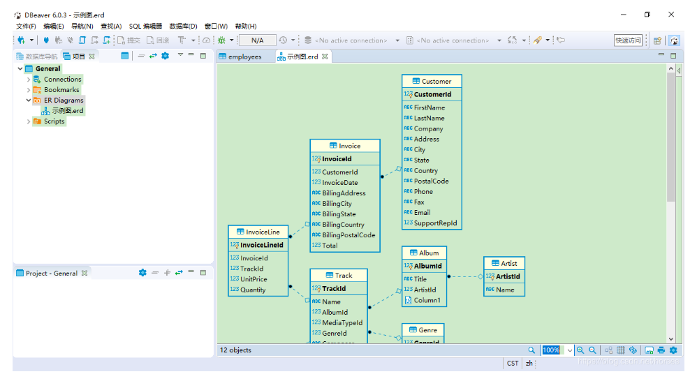The width and height of the screenshot is (697, 381).
Task: Click the zoom out magnifier icon
Action: pos(592,350)
